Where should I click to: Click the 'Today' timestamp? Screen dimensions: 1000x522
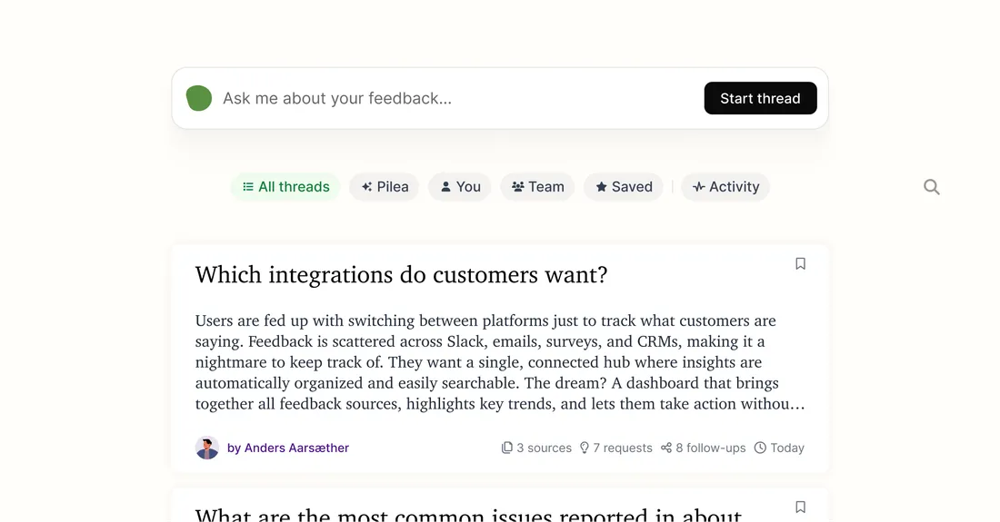(779, 448)
